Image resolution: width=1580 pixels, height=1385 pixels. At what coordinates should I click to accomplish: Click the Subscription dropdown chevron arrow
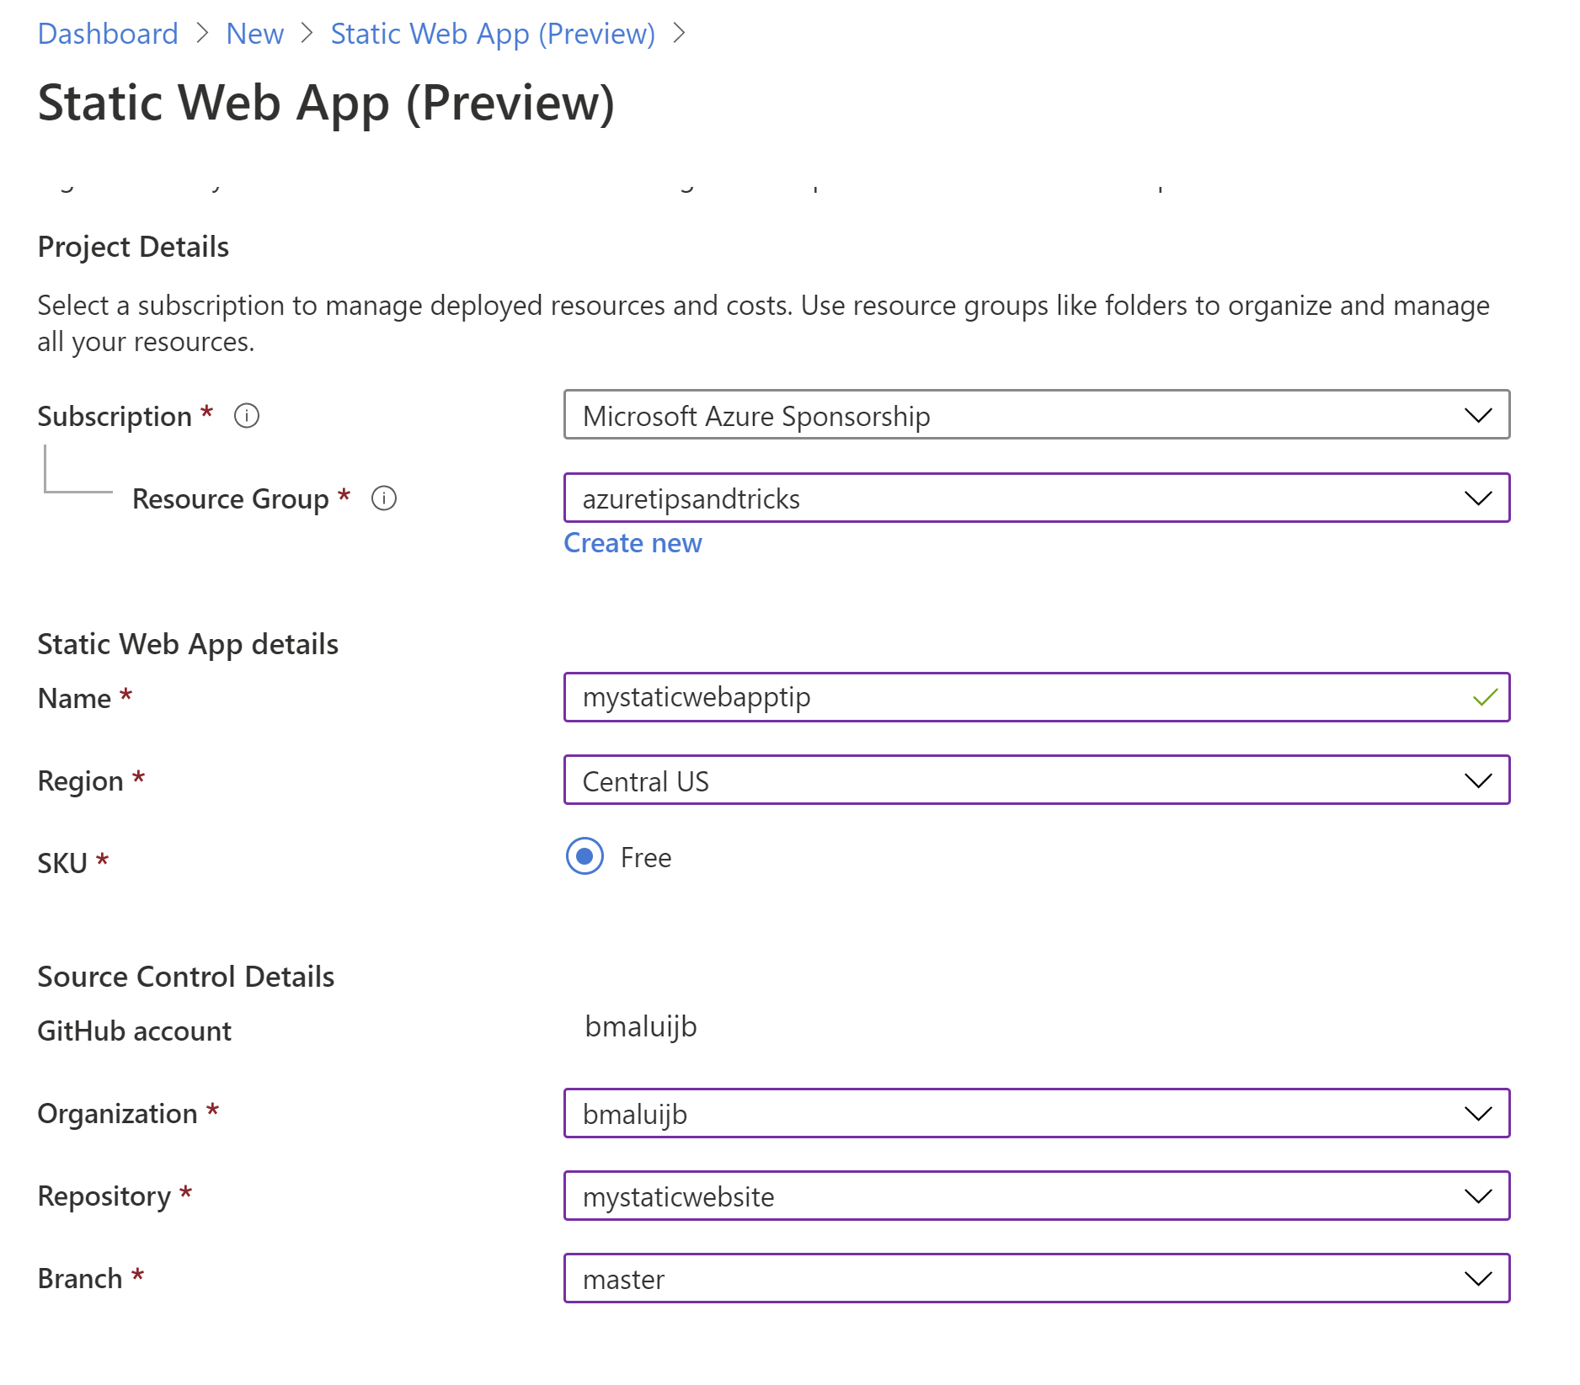pos(1478,415)
